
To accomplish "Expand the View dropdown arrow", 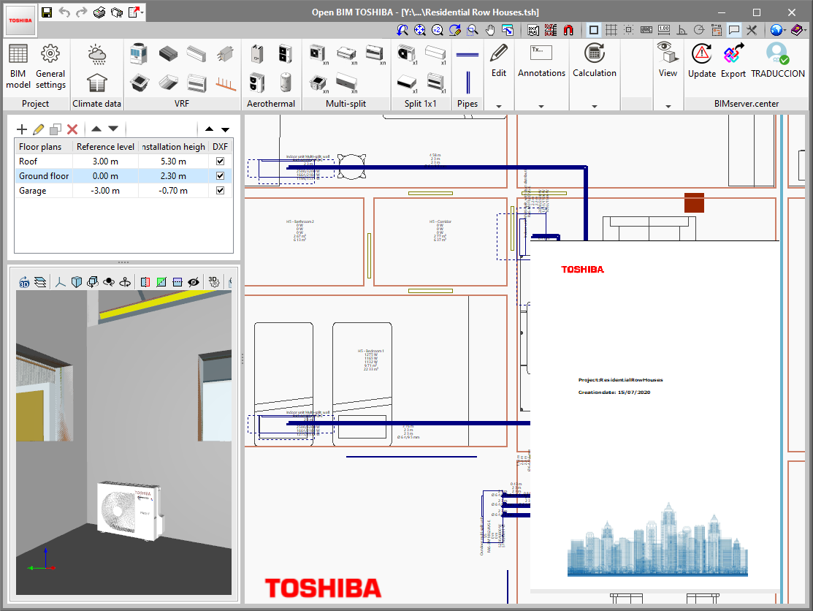I will pyautogui.click(x=668, y=106).
